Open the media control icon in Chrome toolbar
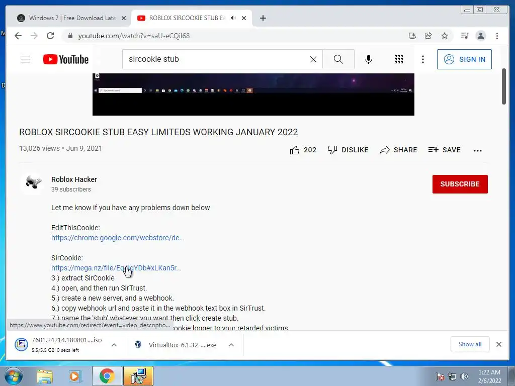Image resolution: width=515 pixels, height=386 pixels. [464, 36]
